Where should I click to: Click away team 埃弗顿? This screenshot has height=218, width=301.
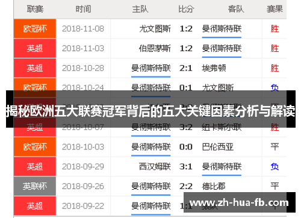(x=214, y=68)
